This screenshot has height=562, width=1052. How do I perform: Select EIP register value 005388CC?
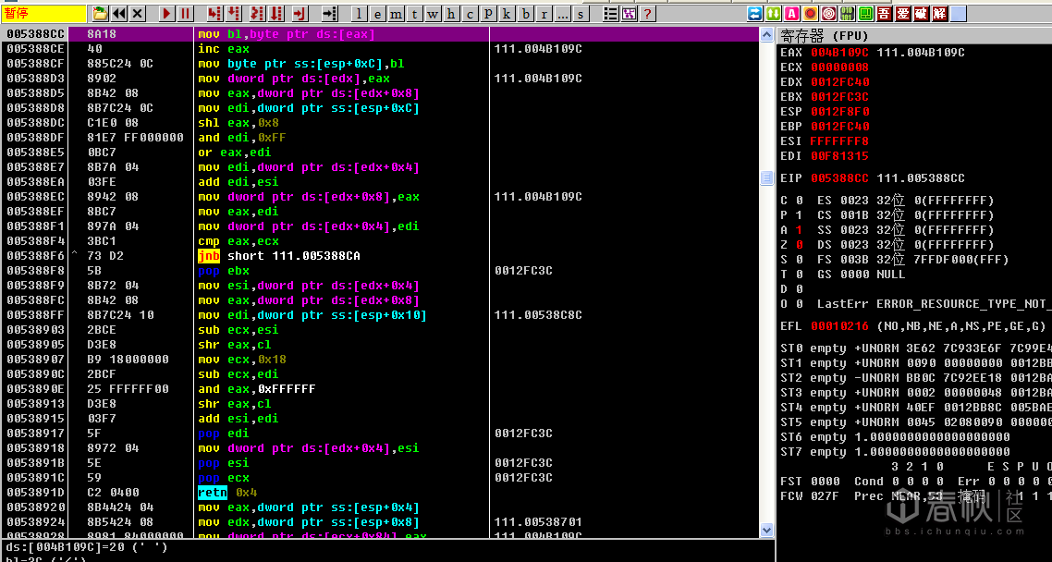[x=840, y=178]
